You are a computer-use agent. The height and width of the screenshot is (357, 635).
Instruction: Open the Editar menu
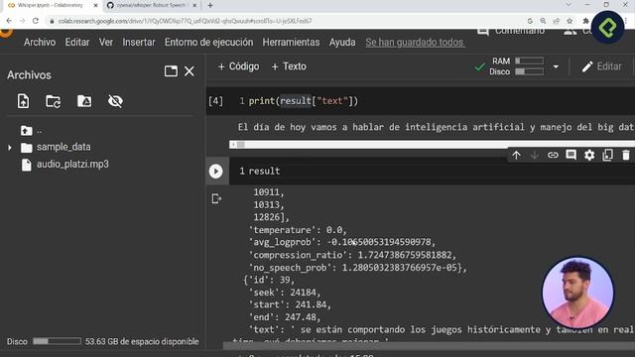(x=77, y=42)
